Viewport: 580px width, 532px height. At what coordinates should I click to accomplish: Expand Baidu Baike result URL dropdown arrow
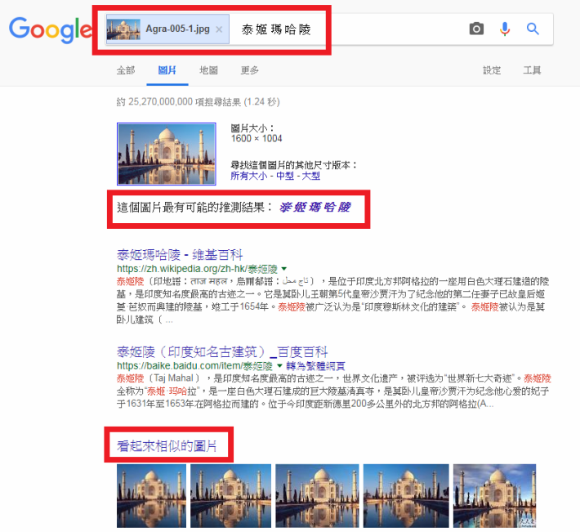point(279,365)
